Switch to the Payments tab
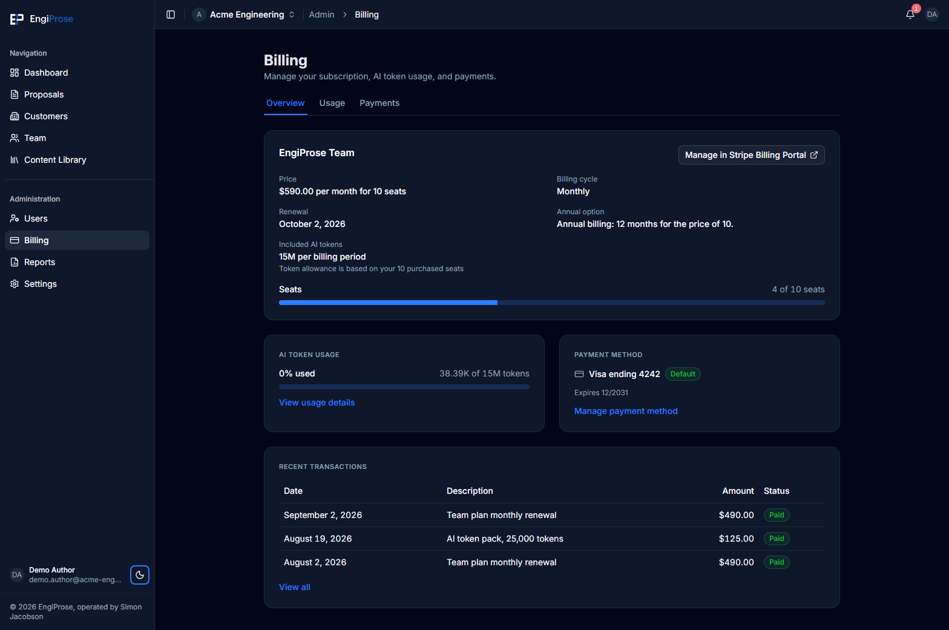 [379, 103]
